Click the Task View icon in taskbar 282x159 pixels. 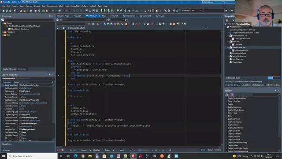click(68, 156)
